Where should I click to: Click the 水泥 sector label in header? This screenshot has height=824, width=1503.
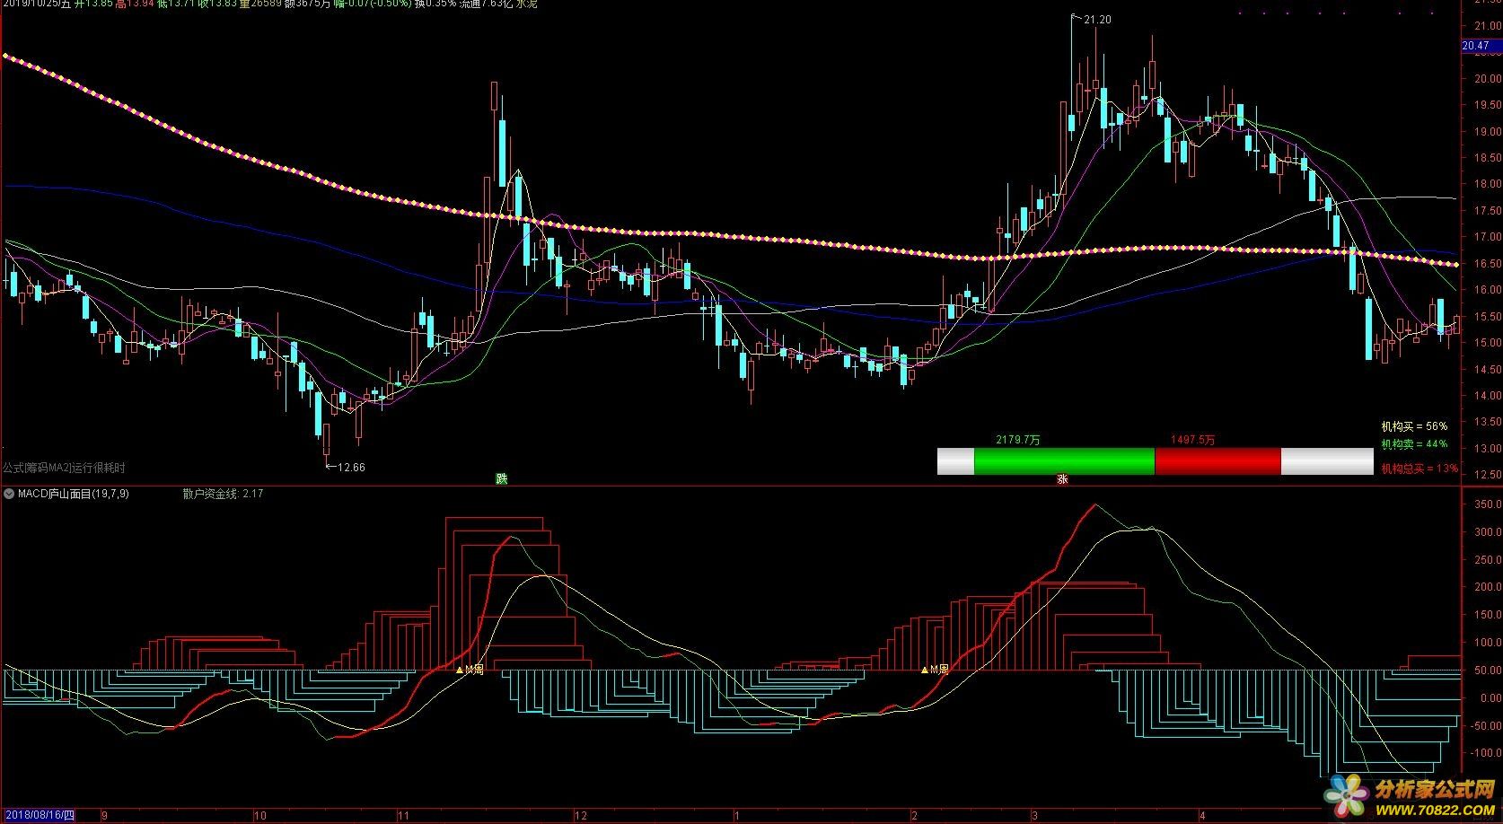(x=527, y=4)
